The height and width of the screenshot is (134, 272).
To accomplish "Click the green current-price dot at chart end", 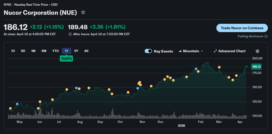I will (x=247, y=66).
